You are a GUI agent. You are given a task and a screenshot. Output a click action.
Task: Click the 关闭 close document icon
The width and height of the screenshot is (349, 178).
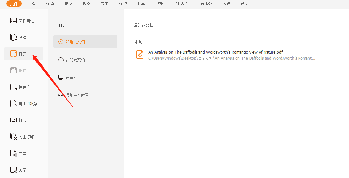click(13, 170)
